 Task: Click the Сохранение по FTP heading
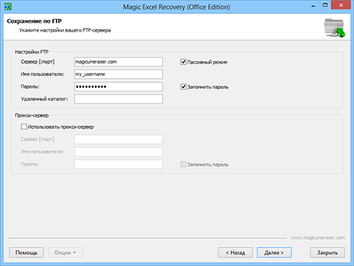(34, 21)
